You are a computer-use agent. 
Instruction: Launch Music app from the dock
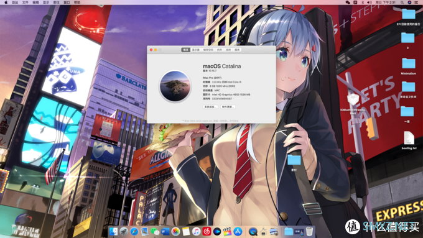pos(196,231)
